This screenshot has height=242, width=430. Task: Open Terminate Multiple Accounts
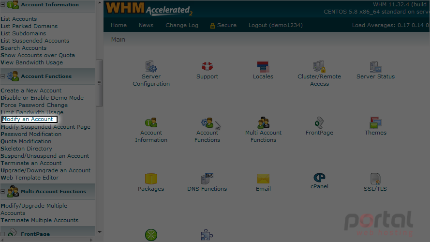(x=40, y=220)
